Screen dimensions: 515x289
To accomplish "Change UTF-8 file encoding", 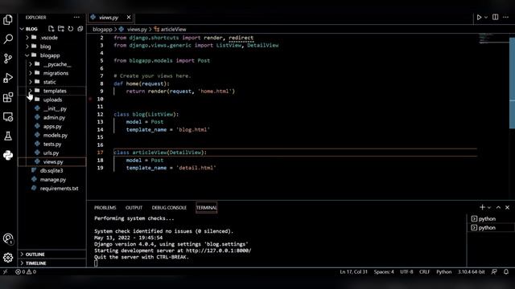I will [406, 271].
